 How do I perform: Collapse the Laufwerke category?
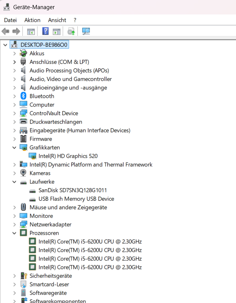14,182
